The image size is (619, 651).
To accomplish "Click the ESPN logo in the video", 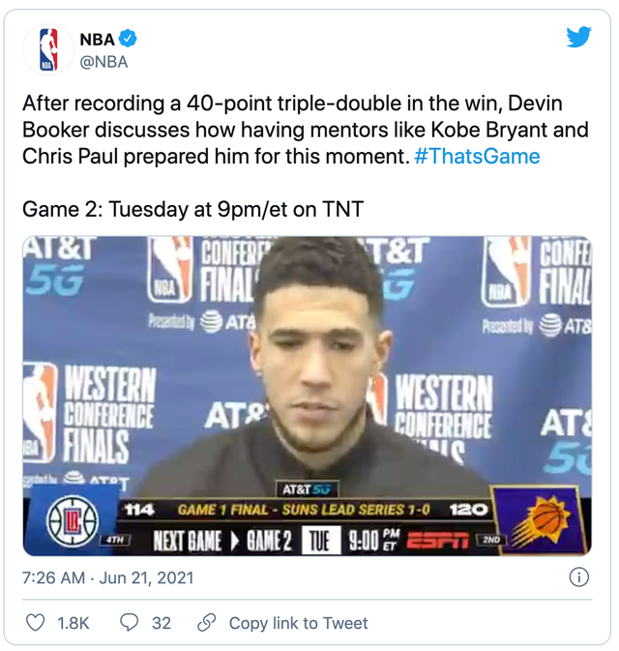I will [x=440, y=540].
